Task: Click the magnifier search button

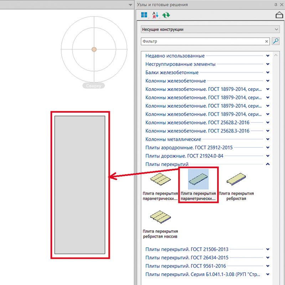Action: click(276, 41)
